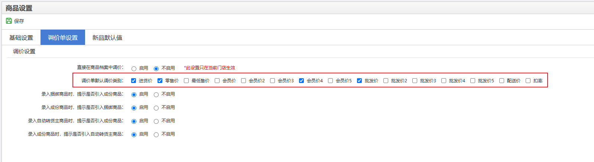The height and width of the screenshot is (162, 594).
Task: Check the 批发价3 checkbox
Action: pos(415,80)
